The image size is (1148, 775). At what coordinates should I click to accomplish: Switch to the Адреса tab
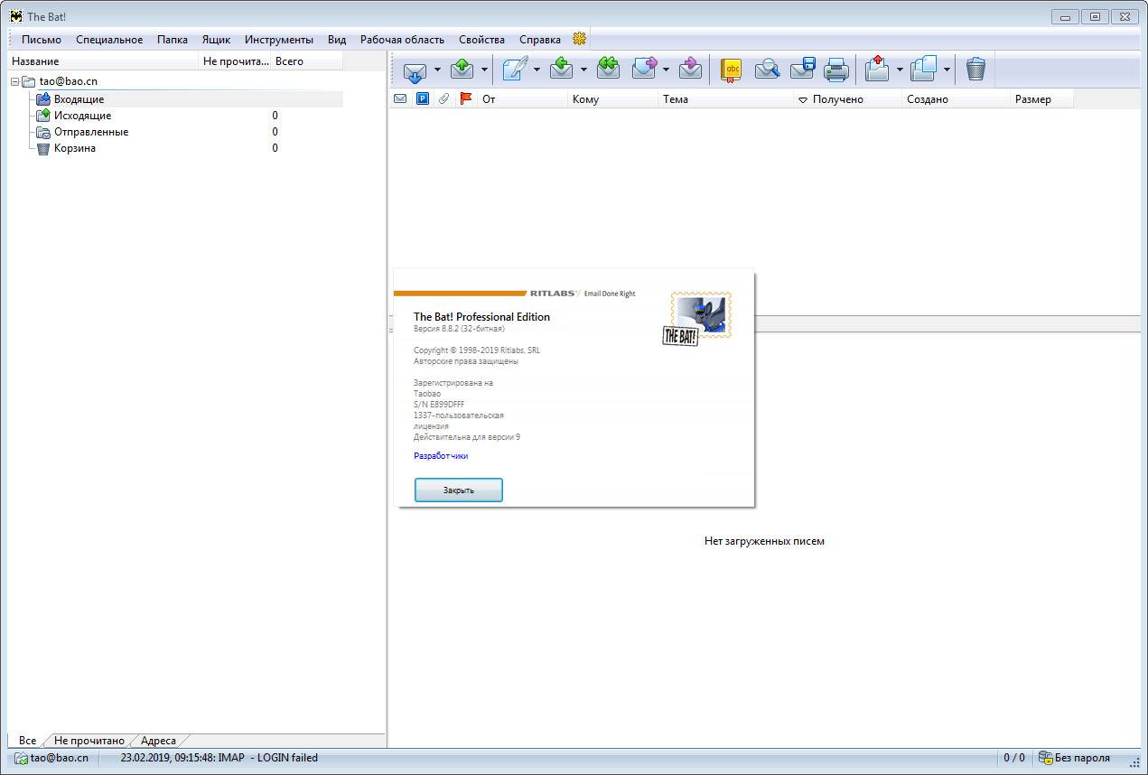pos(158,741)
